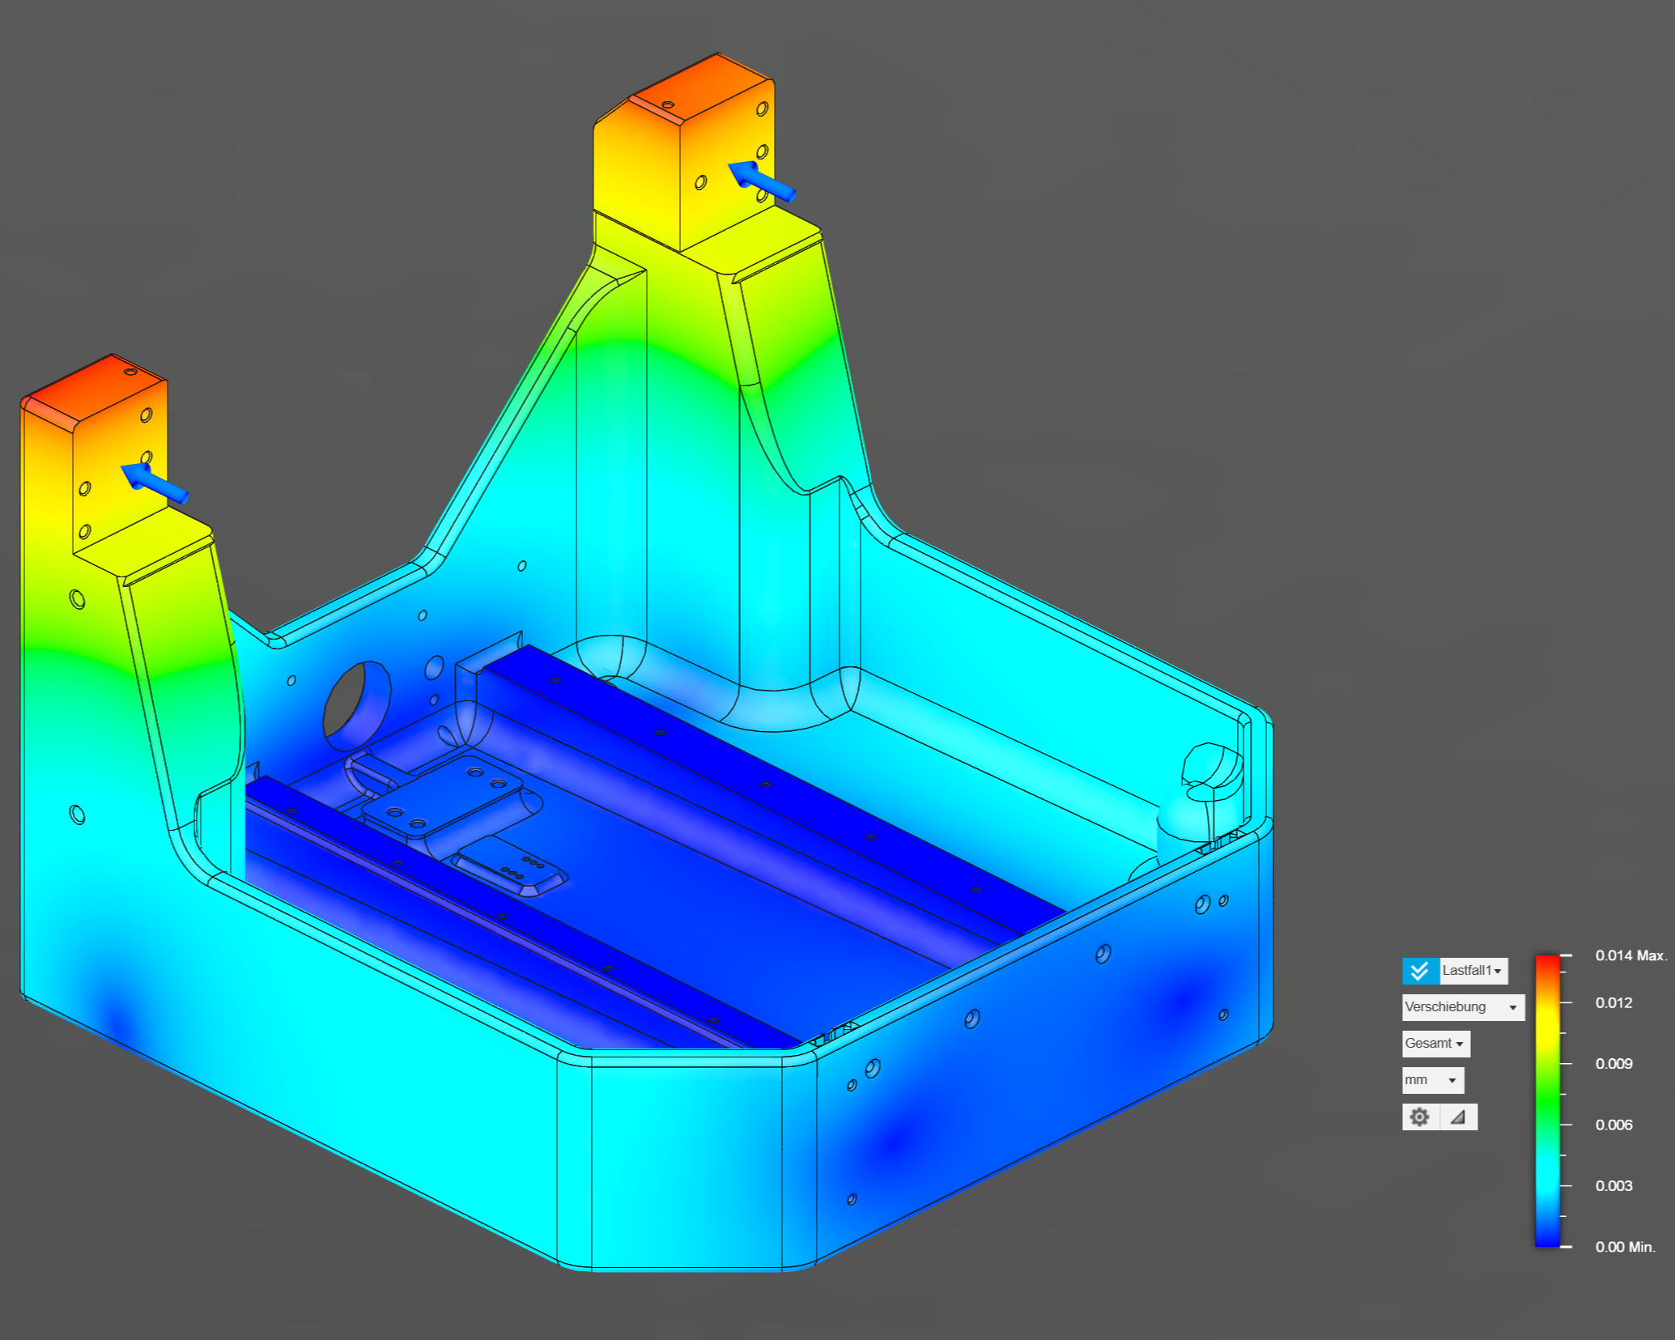Change units via the mm dropdown
Viewport: 1675px width, 1340px height.
click(x=1432, y=1080)
